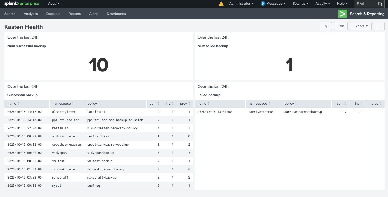Sort Successful backup table by policy

[x=94, y=104]
